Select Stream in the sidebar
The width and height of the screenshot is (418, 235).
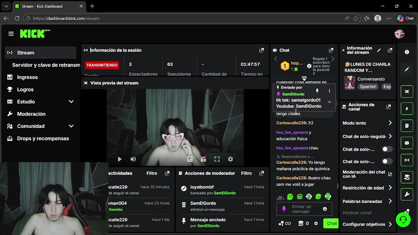40,53
